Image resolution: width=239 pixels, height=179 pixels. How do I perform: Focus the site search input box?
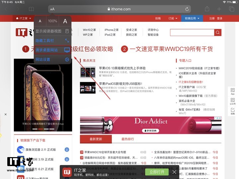(x=192, y=32)
